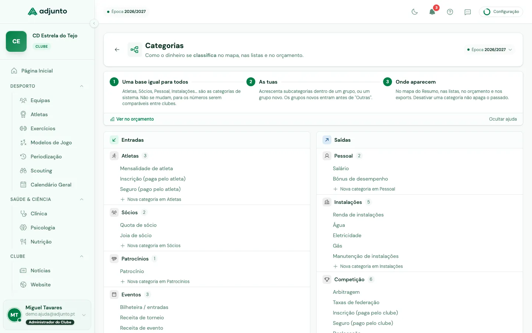Open the Configuração button

(x=501, y=12)
